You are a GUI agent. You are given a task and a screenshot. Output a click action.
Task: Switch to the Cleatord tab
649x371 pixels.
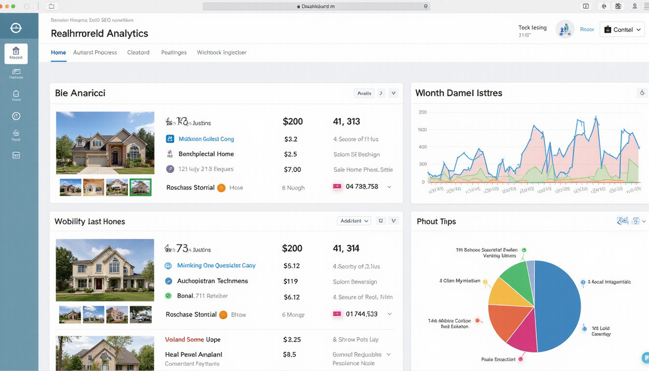click(138, 52)
